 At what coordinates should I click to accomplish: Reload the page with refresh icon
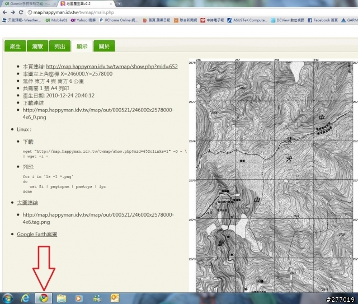pyautogui.click(x=21, y=12)
